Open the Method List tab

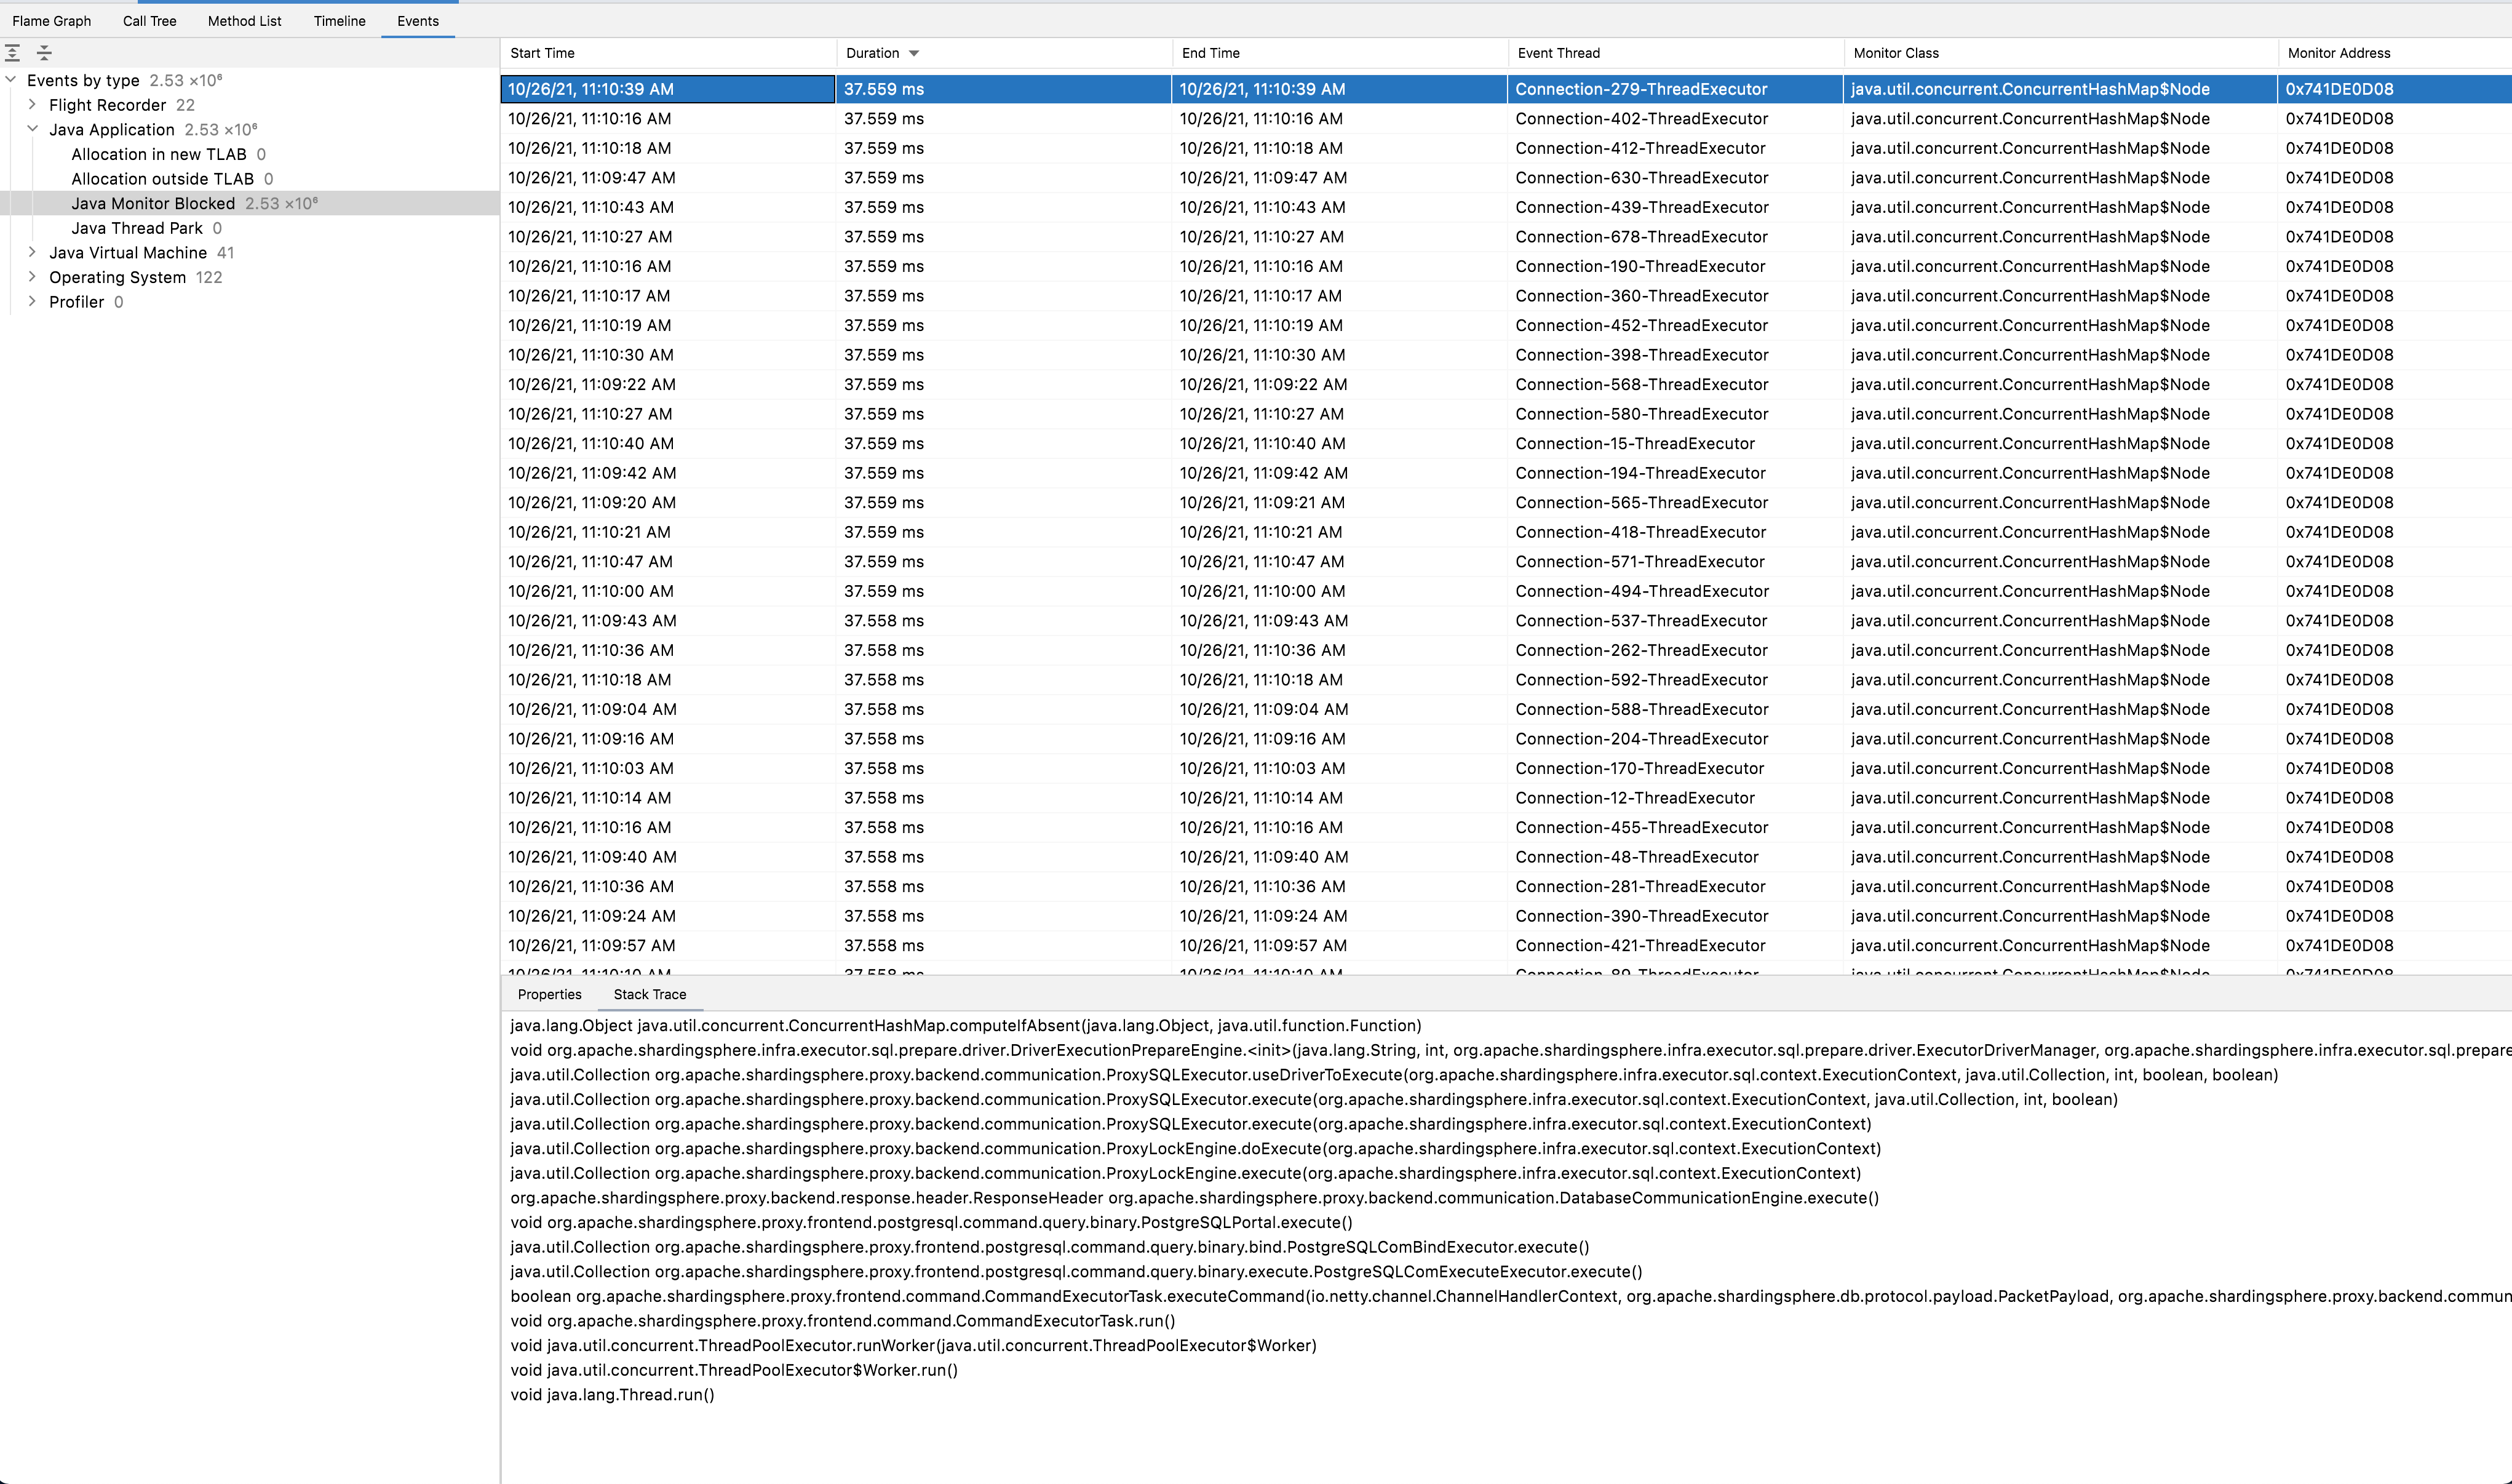(244, 21)
